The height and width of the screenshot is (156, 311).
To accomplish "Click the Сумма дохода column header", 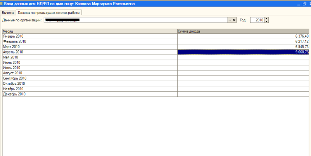I will 243,31.
